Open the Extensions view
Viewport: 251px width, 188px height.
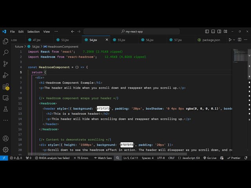coord(5,87)
